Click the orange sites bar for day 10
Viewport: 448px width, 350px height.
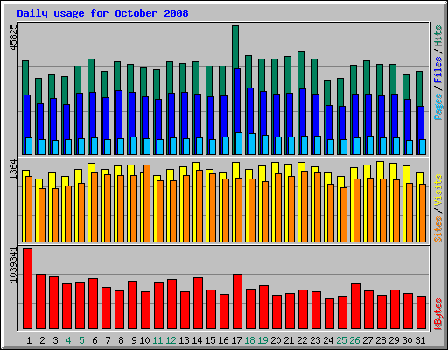coord(147,203)
